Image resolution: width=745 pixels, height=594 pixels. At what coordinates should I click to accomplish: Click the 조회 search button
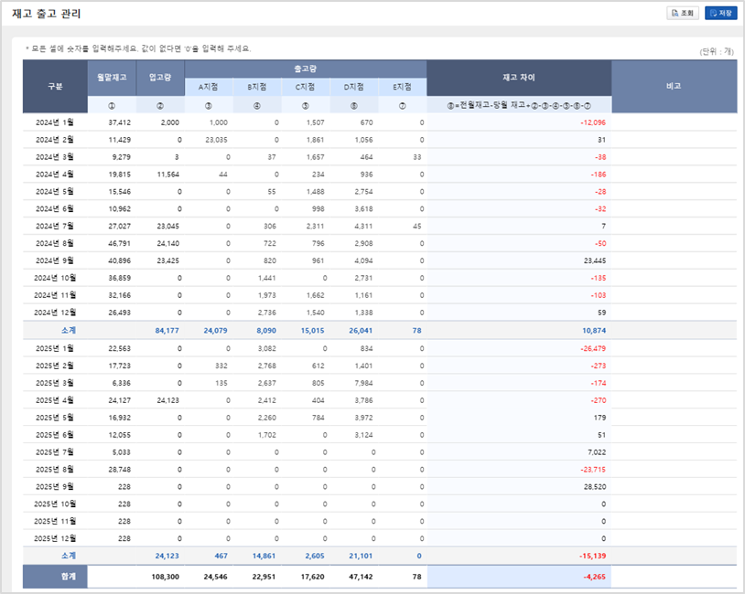pos(683,13)
